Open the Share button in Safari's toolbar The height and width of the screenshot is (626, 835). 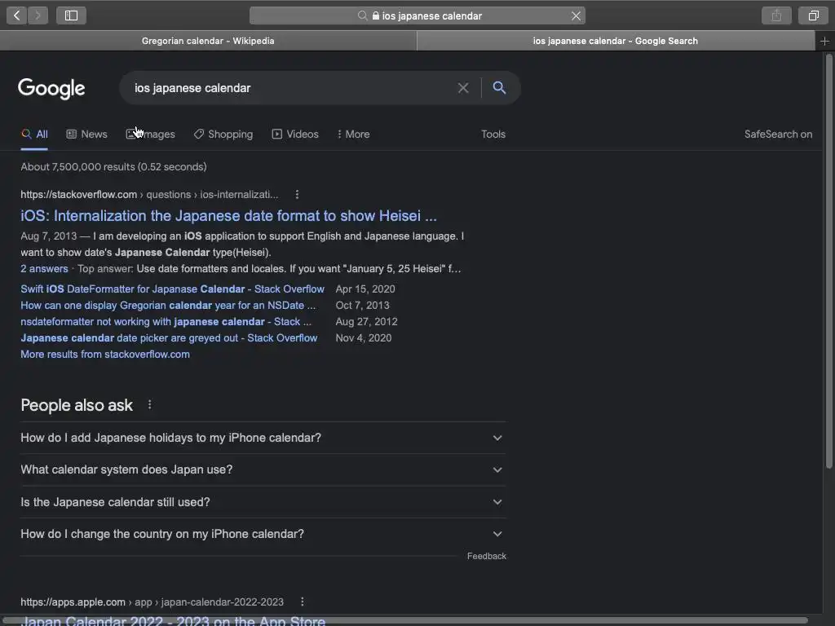(x=776, y=15)
